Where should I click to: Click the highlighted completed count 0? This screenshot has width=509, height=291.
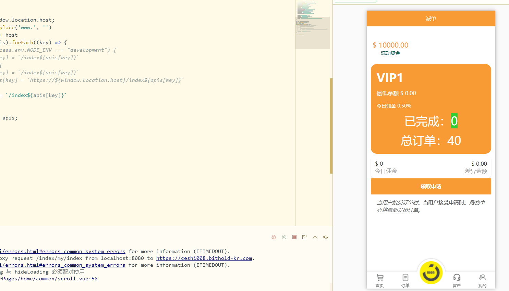(x=454, y=121)
